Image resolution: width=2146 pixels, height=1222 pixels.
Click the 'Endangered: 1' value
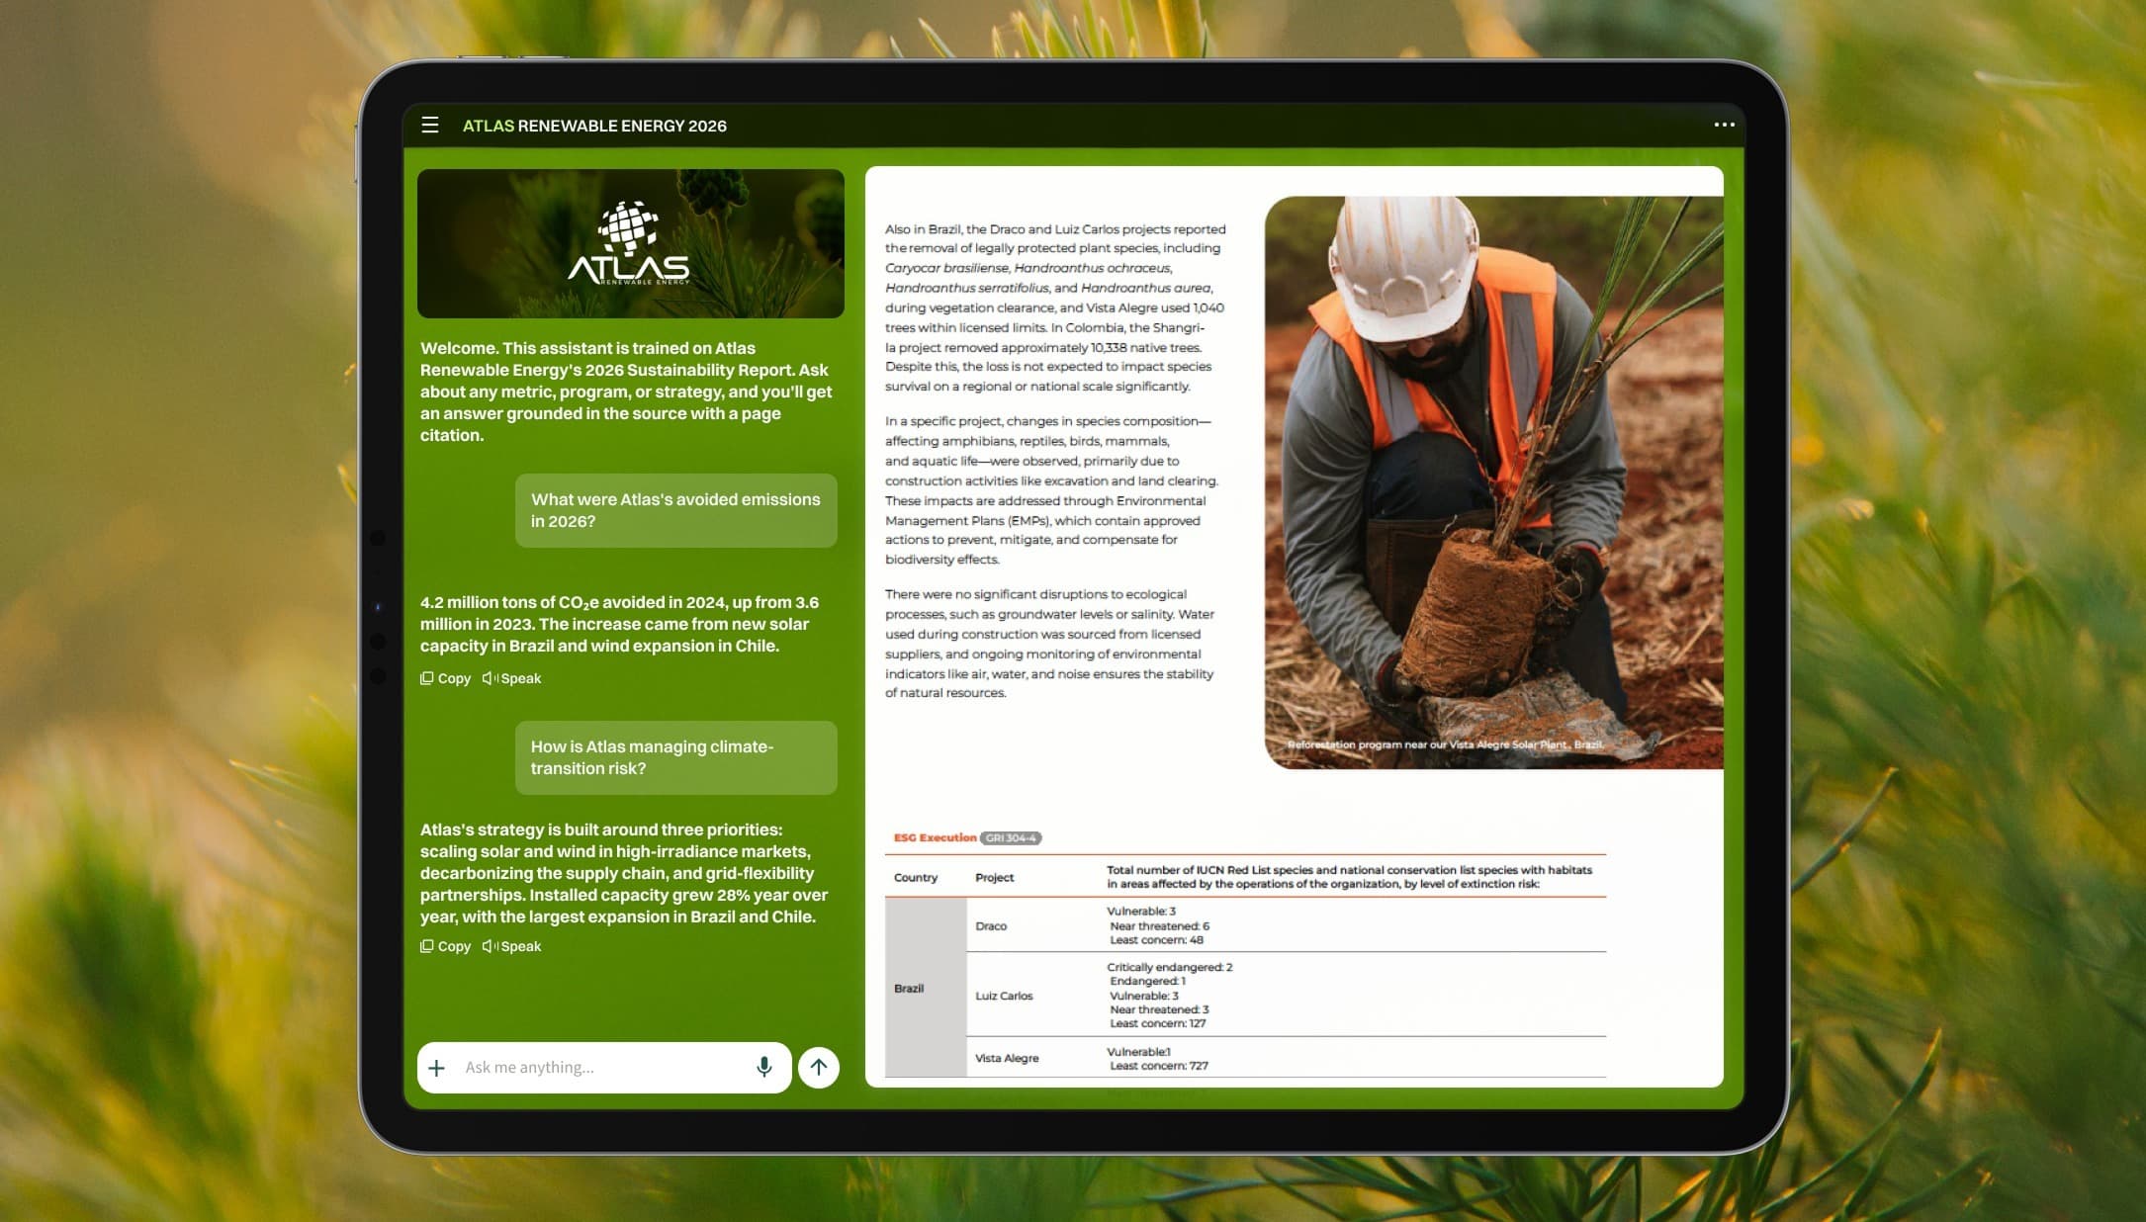pyautogui.click(x=1147, y=982)
